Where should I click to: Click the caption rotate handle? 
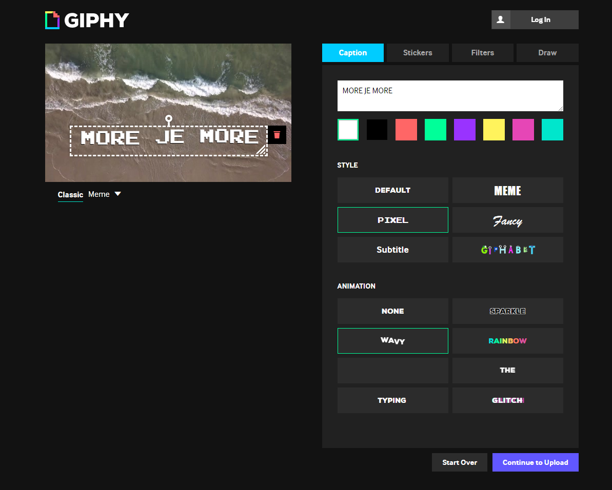[169, 118]
